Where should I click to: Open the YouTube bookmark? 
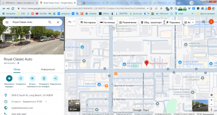(x=41, y=13)
